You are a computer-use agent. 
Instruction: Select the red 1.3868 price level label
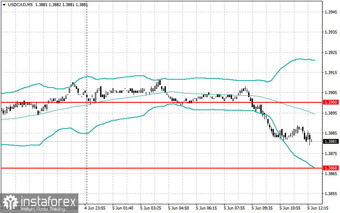(331, 168)
